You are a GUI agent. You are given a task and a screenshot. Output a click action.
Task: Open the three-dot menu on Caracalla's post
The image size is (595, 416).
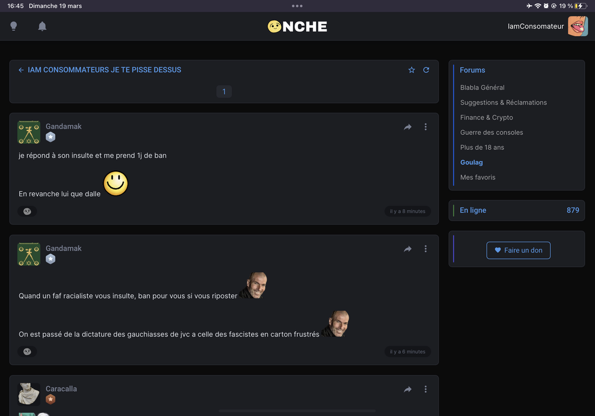tap(425, 389)
